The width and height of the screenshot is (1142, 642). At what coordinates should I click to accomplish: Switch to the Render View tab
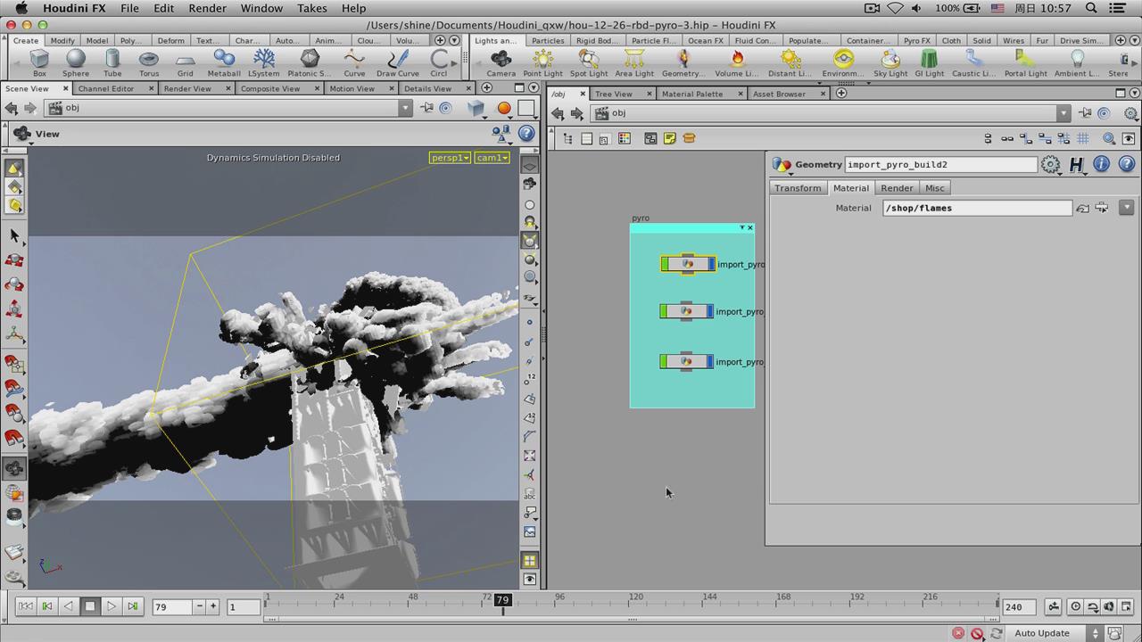coord(187,88)
